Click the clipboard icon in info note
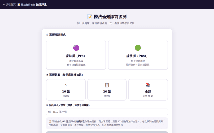The image size is (214, 133). coord(50,121)
